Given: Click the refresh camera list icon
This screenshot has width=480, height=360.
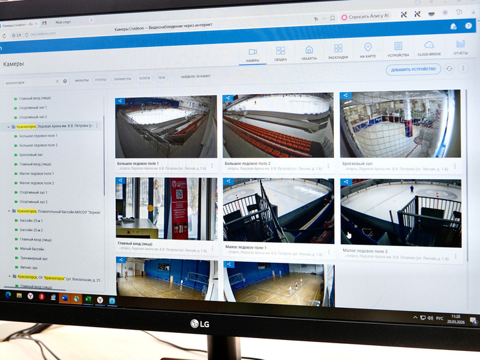Looking at the screenshot, I should (450, 68).
